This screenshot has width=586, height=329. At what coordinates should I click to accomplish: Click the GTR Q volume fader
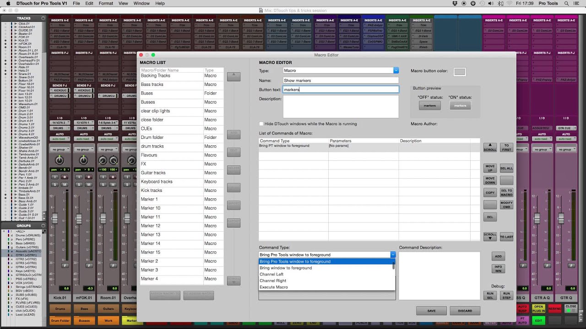point(561,218)
